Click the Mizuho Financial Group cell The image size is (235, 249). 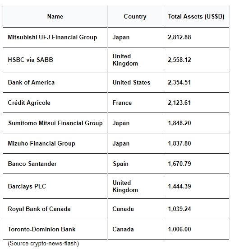tap(55, 143)
